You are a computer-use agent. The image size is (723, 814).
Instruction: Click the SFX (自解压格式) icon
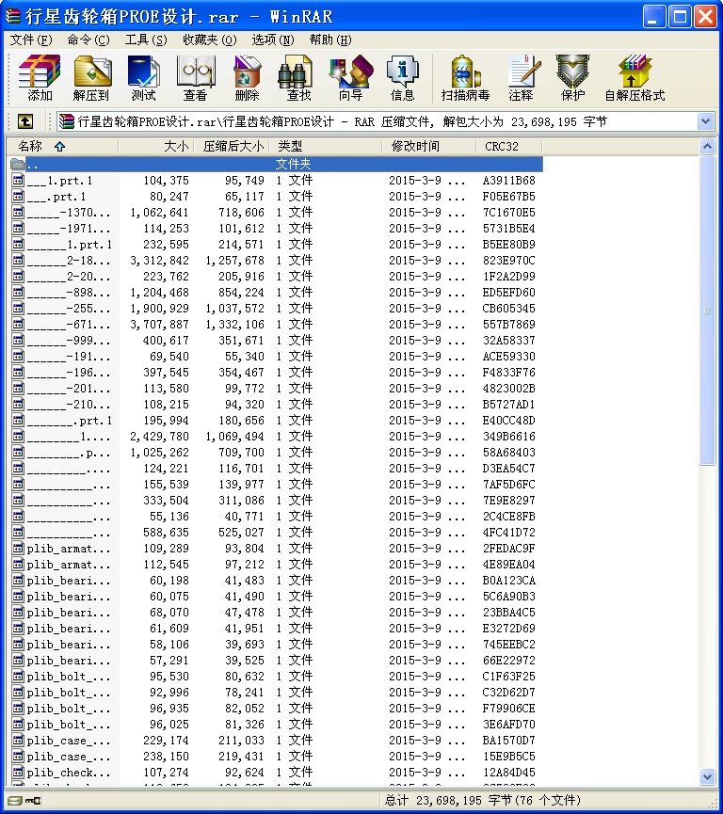[x=635, y=78]
